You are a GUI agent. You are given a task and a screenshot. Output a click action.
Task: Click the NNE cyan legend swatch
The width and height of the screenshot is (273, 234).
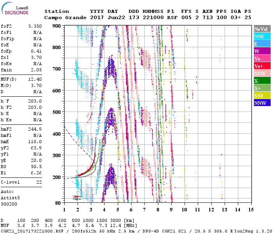click(x=262, y=37)
